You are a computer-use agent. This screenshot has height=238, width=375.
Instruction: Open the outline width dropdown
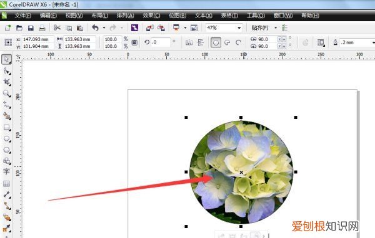373,43
